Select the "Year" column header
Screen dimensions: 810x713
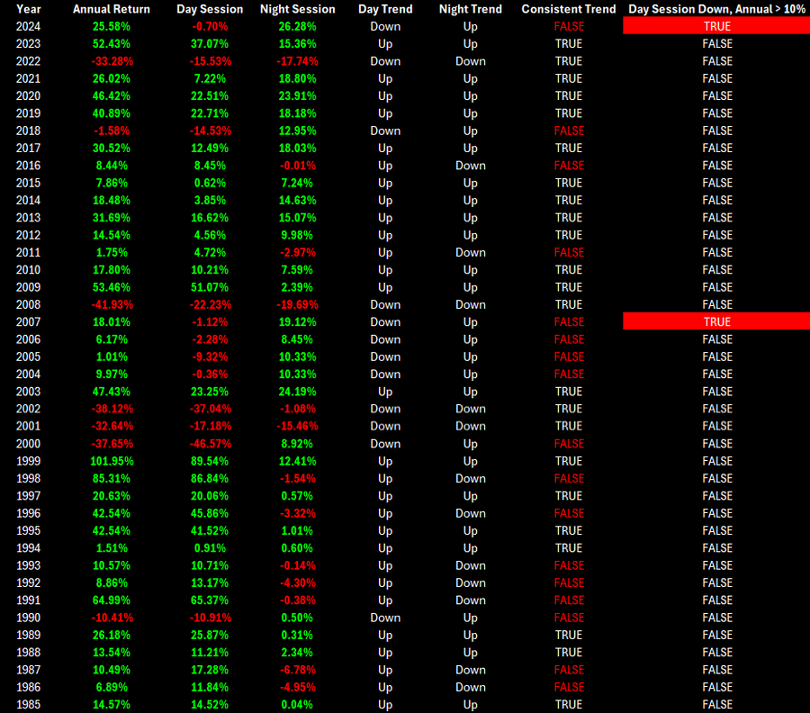[29, 9]
